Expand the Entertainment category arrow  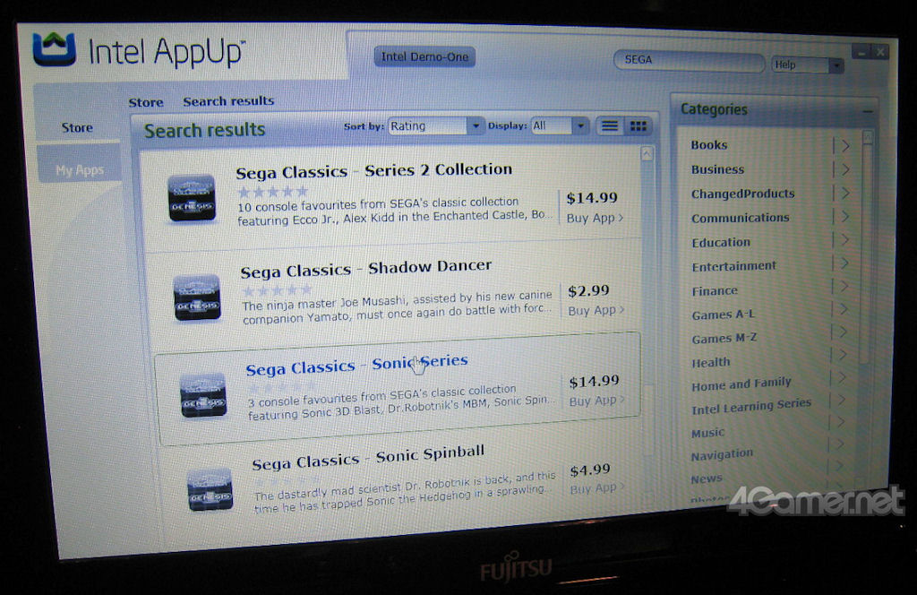click(844, 263)
